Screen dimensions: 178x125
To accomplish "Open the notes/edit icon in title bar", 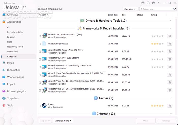I will coord(148,3).
